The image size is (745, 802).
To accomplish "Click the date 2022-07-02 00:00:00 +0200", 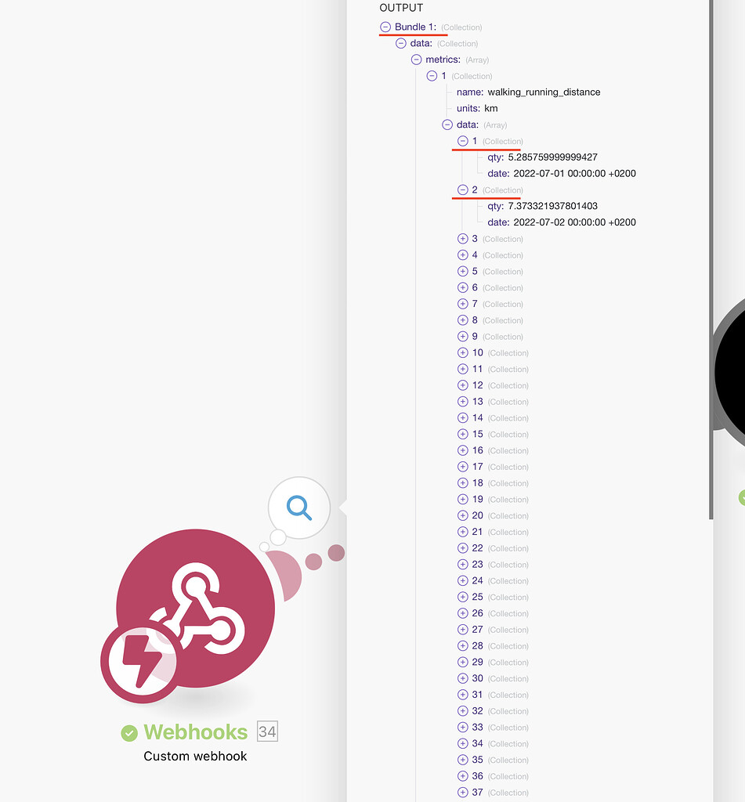I will click(573, 222).
